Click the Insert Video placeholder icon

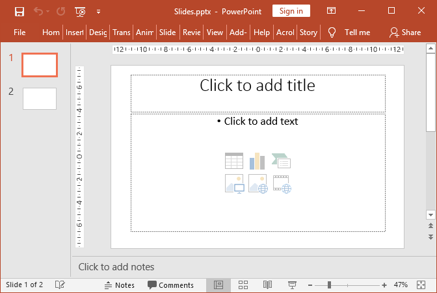pos(281,184)
